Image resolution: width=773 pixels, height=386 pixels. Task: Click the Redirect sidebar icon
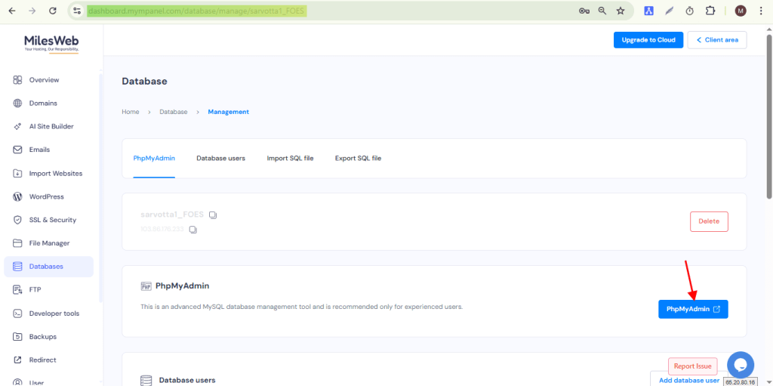[x=18, y=360]
